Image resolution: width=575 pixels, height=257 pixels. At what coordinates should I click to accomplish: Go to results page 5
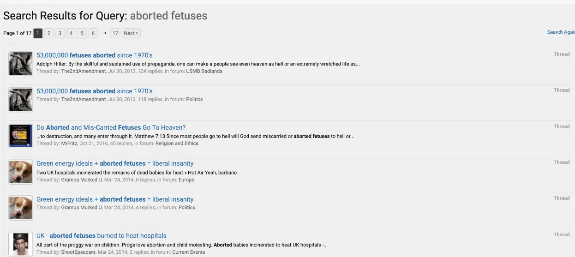(82, 33)
